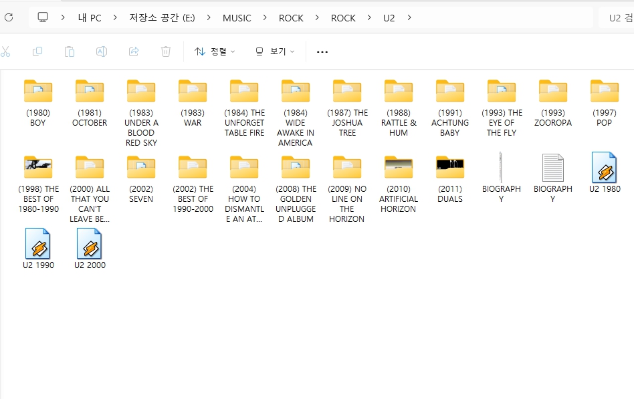Click the Delete trash can icon

pos(166,51)
